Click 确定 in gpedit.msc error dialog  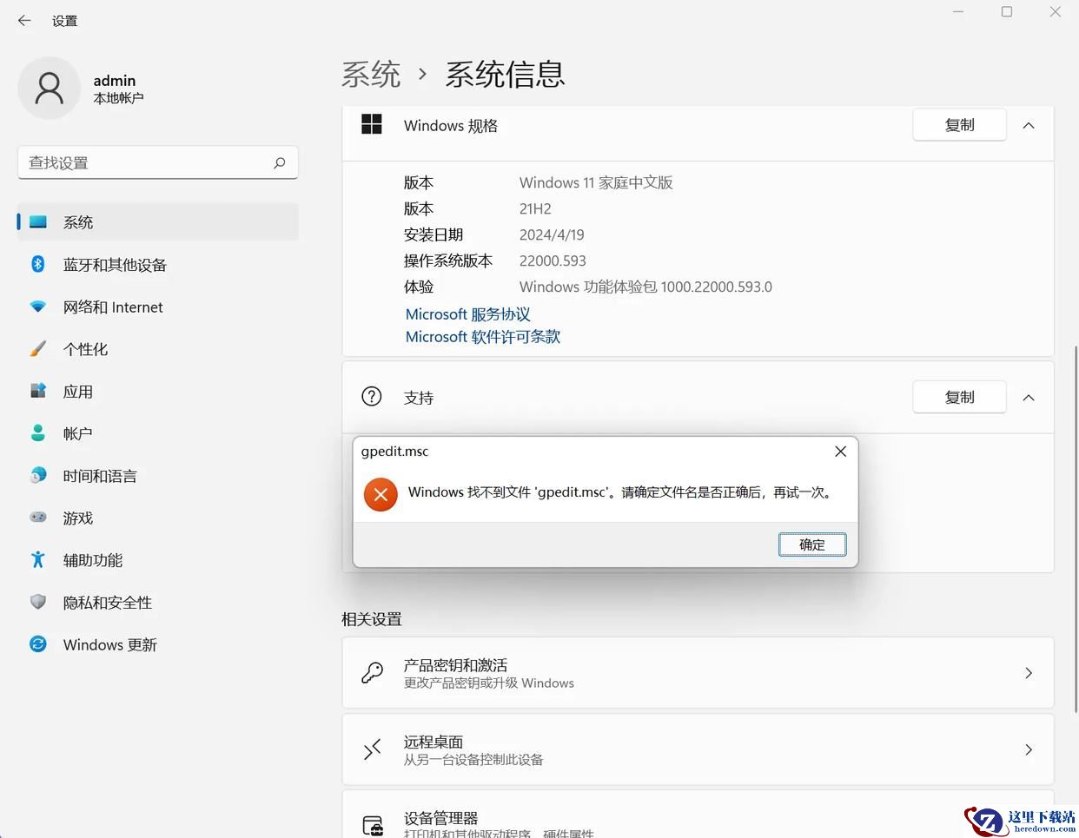(811, 544)
